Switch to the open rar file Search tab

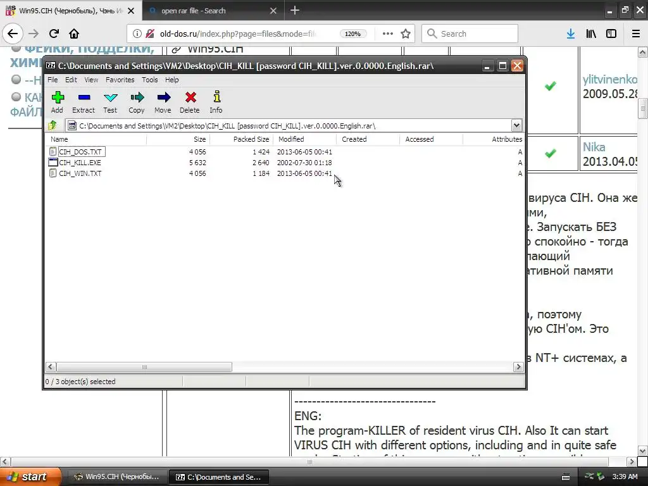point(213,11)
